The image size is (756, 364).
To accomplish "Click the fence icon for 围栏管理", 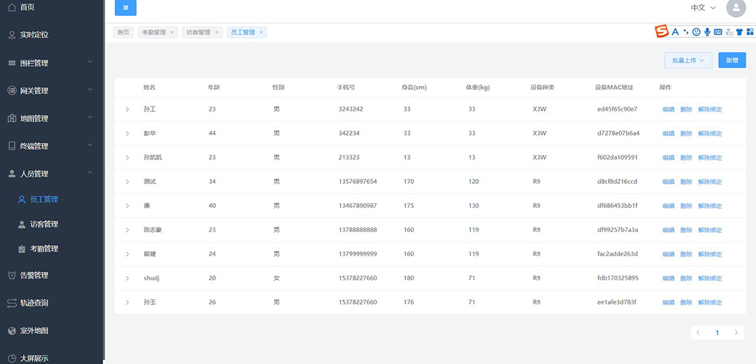I will click(x=12, y=63).
